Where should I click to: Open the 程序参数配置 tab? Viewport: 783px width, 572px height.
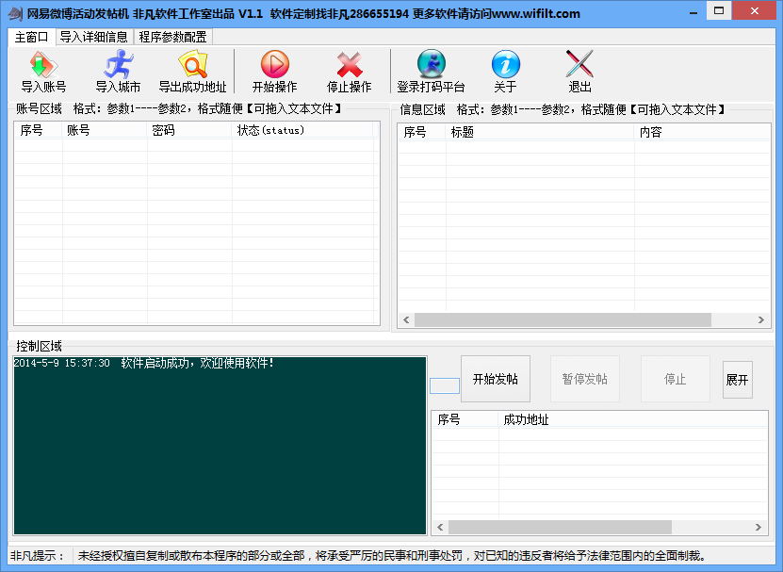[172, 37]
